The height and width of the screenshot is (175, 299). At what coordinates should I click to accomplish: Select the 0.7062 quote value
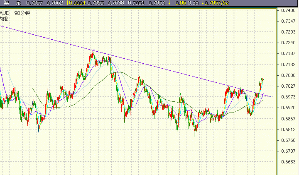[x=55, y=3]
